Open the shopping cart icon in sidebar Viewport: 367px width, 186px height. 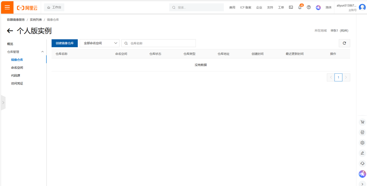(x=362, y=122)
